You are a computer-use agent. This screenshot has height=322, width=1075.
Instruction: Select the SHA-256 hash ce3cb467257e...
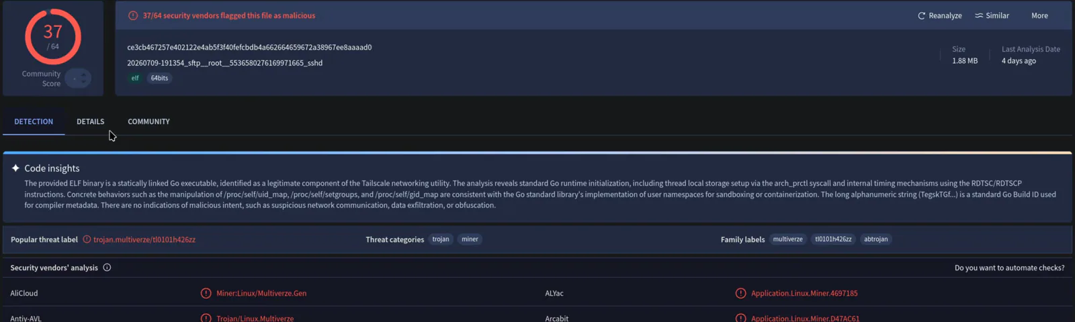(249, 48)
